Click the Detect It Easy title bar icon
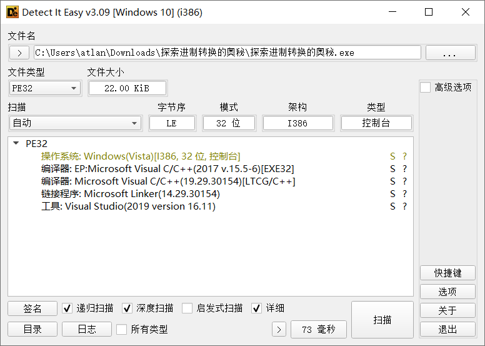 point(12,12)
